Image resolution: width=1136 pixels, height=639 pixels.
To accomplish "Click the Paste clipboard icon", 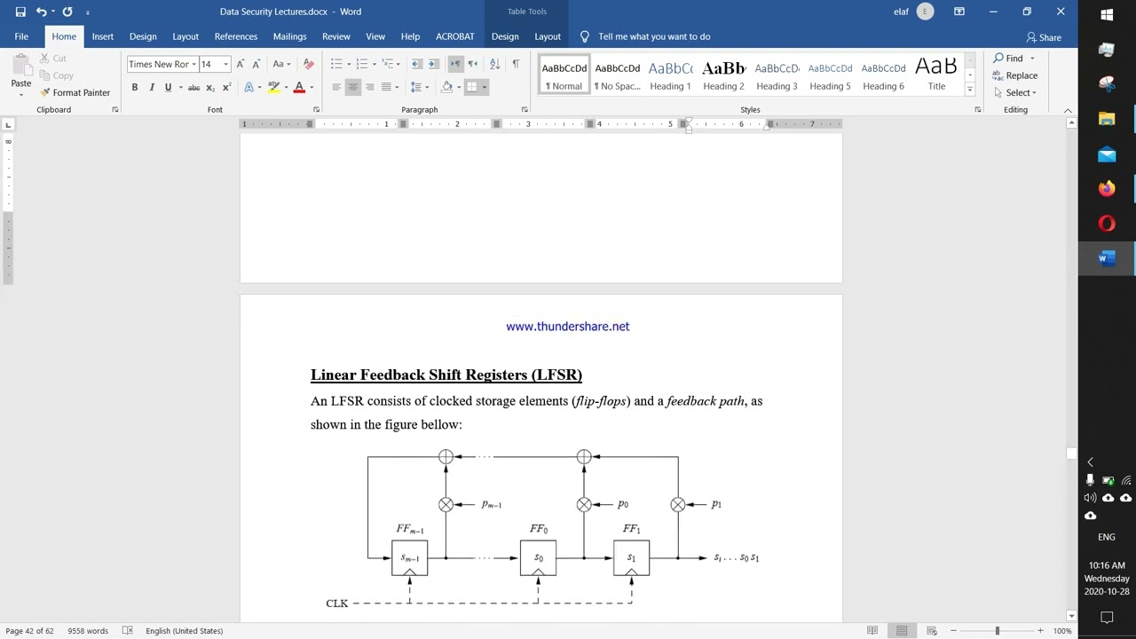I will tap(20, 67).
